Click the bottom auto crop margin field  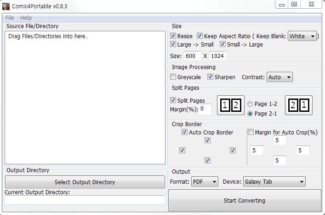280,160
